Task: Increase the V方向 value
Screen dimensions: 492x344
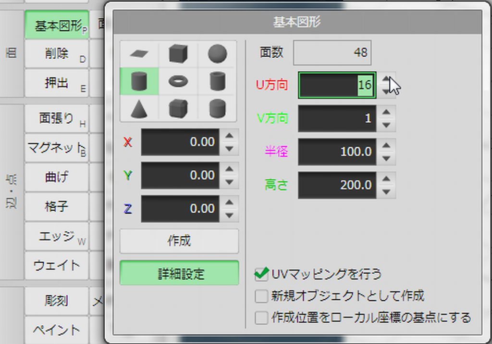Action: click(x=386, y=112)
